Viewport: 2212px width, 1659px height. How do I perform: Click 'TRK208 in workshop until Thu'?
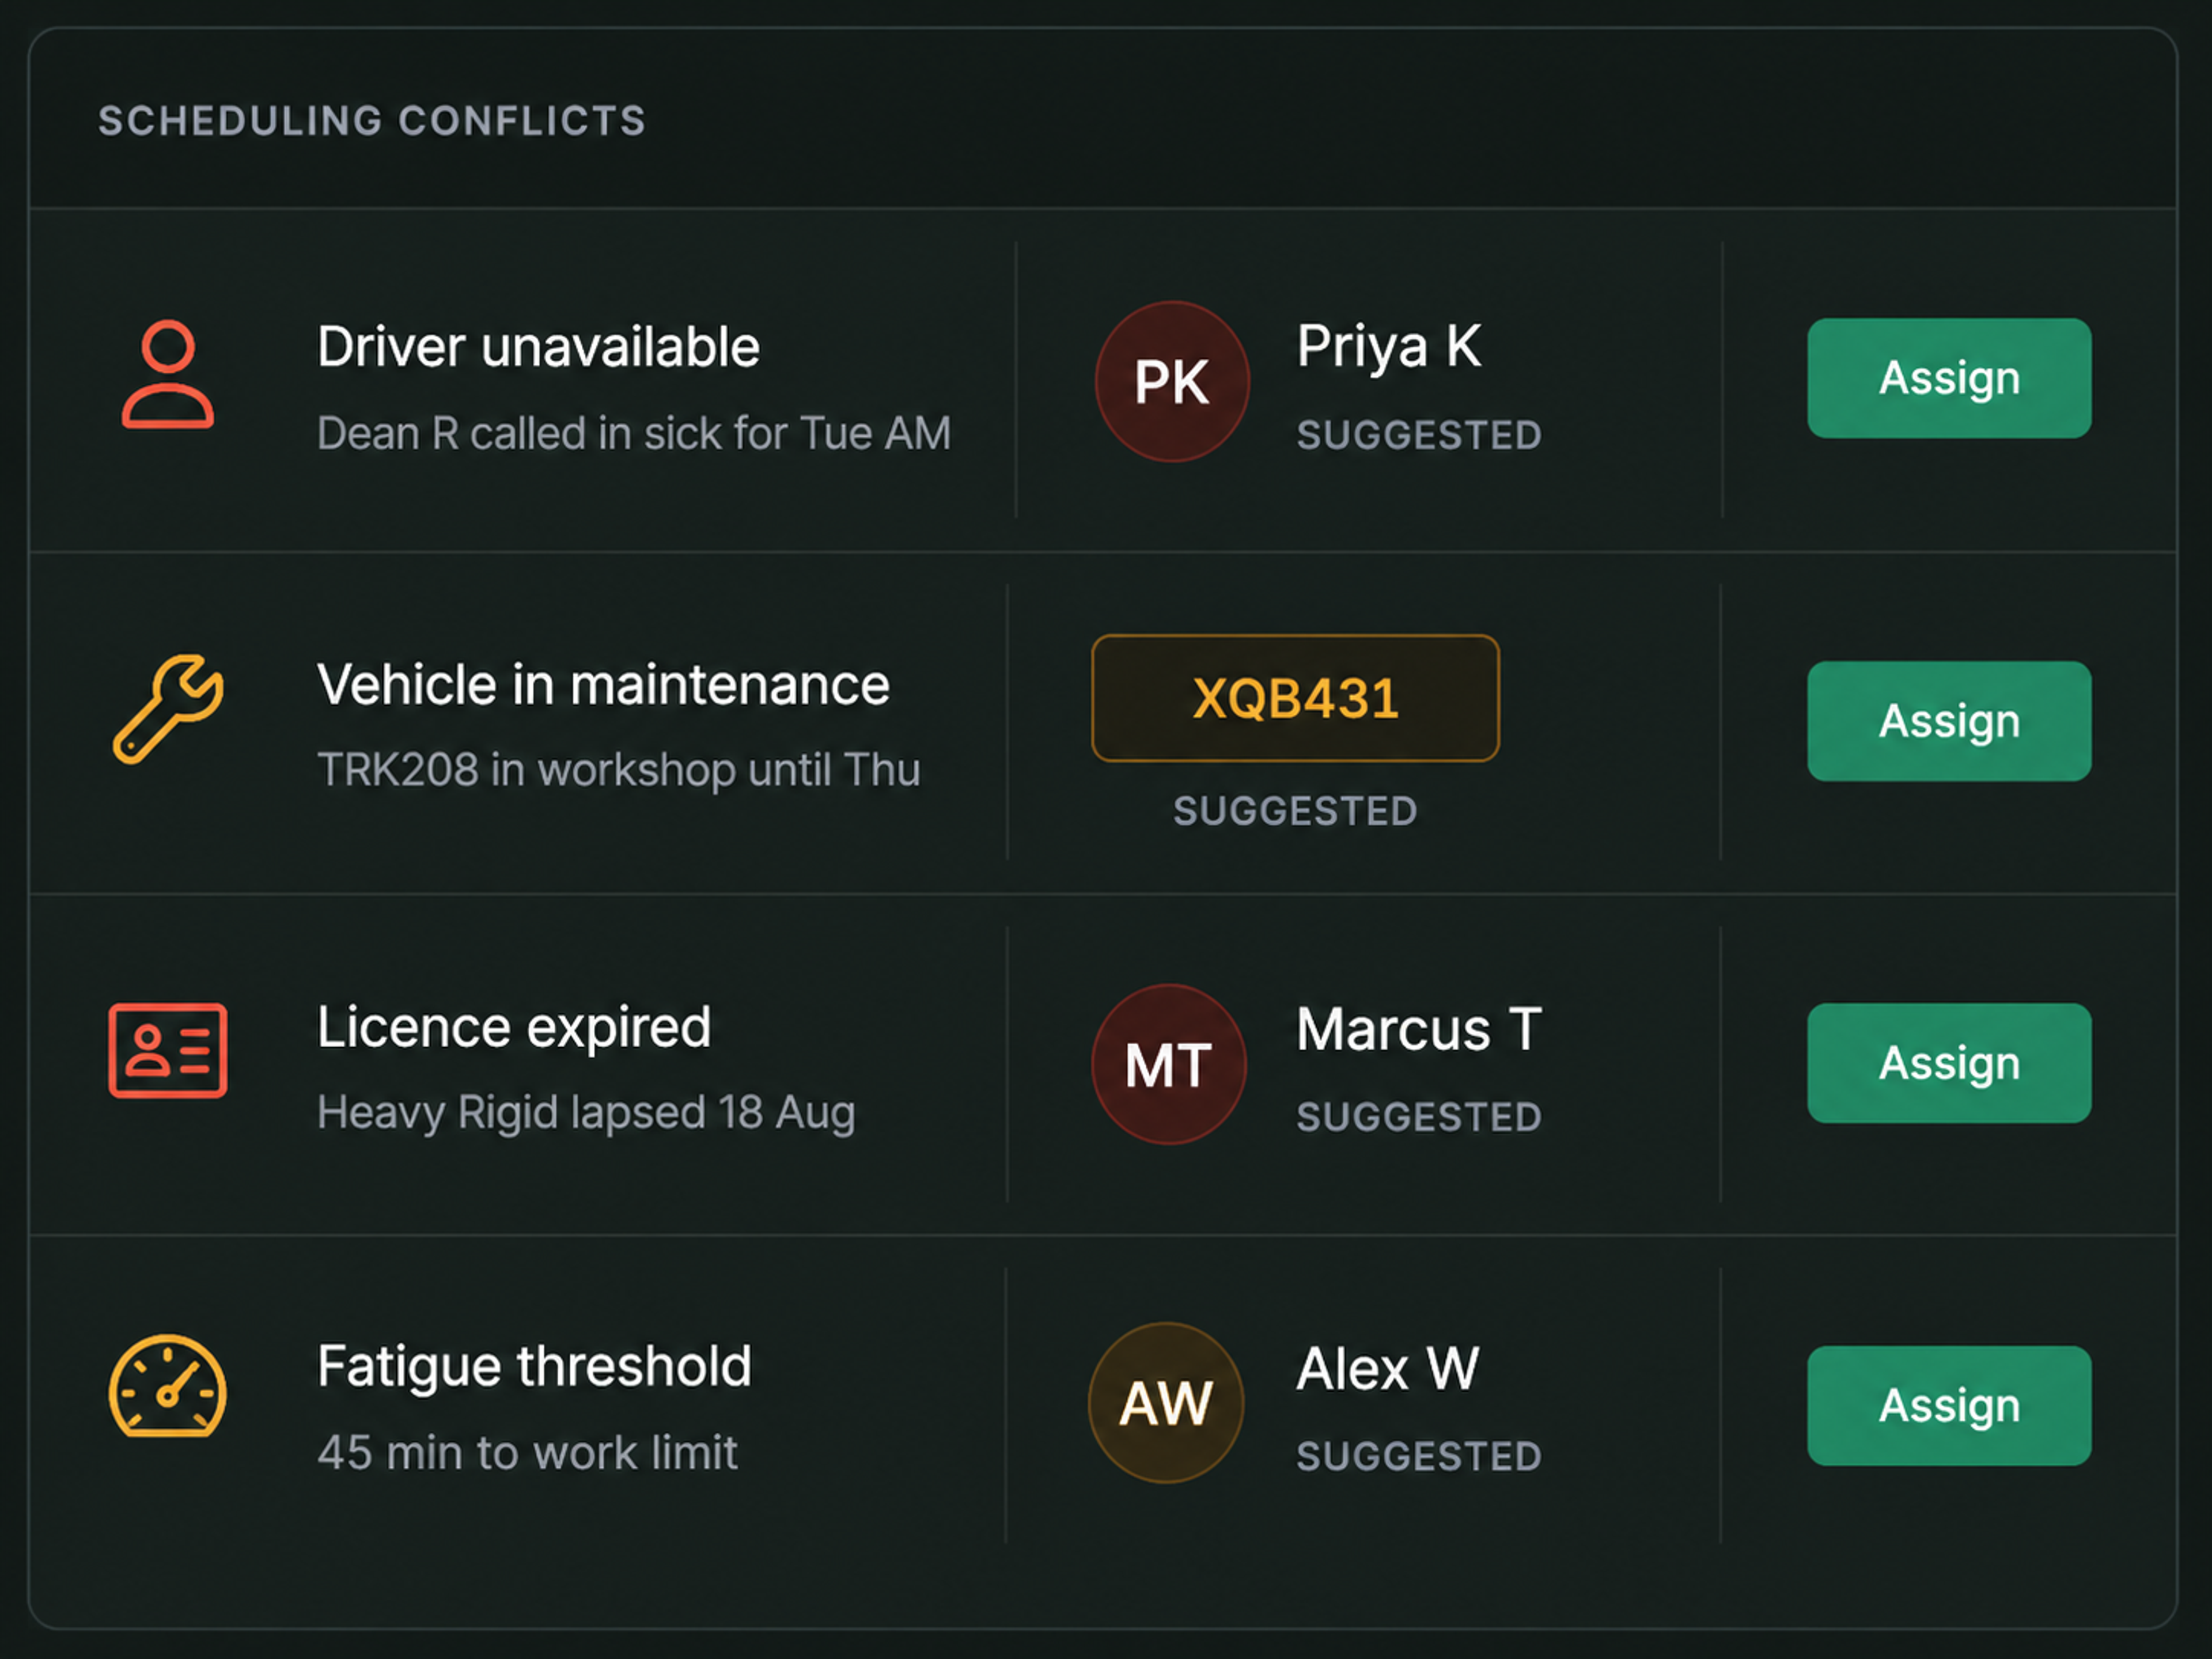point(619,770)
